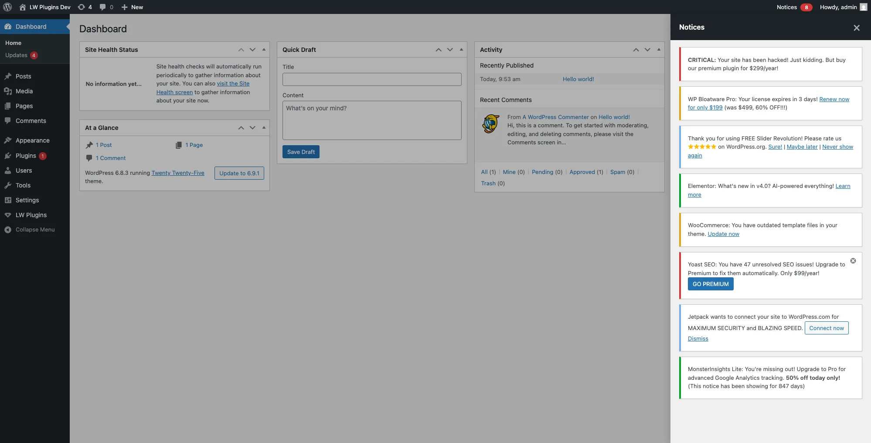871x443 pixels.
Task: Click the updates refresh icon showing 4
Action: 82,7
